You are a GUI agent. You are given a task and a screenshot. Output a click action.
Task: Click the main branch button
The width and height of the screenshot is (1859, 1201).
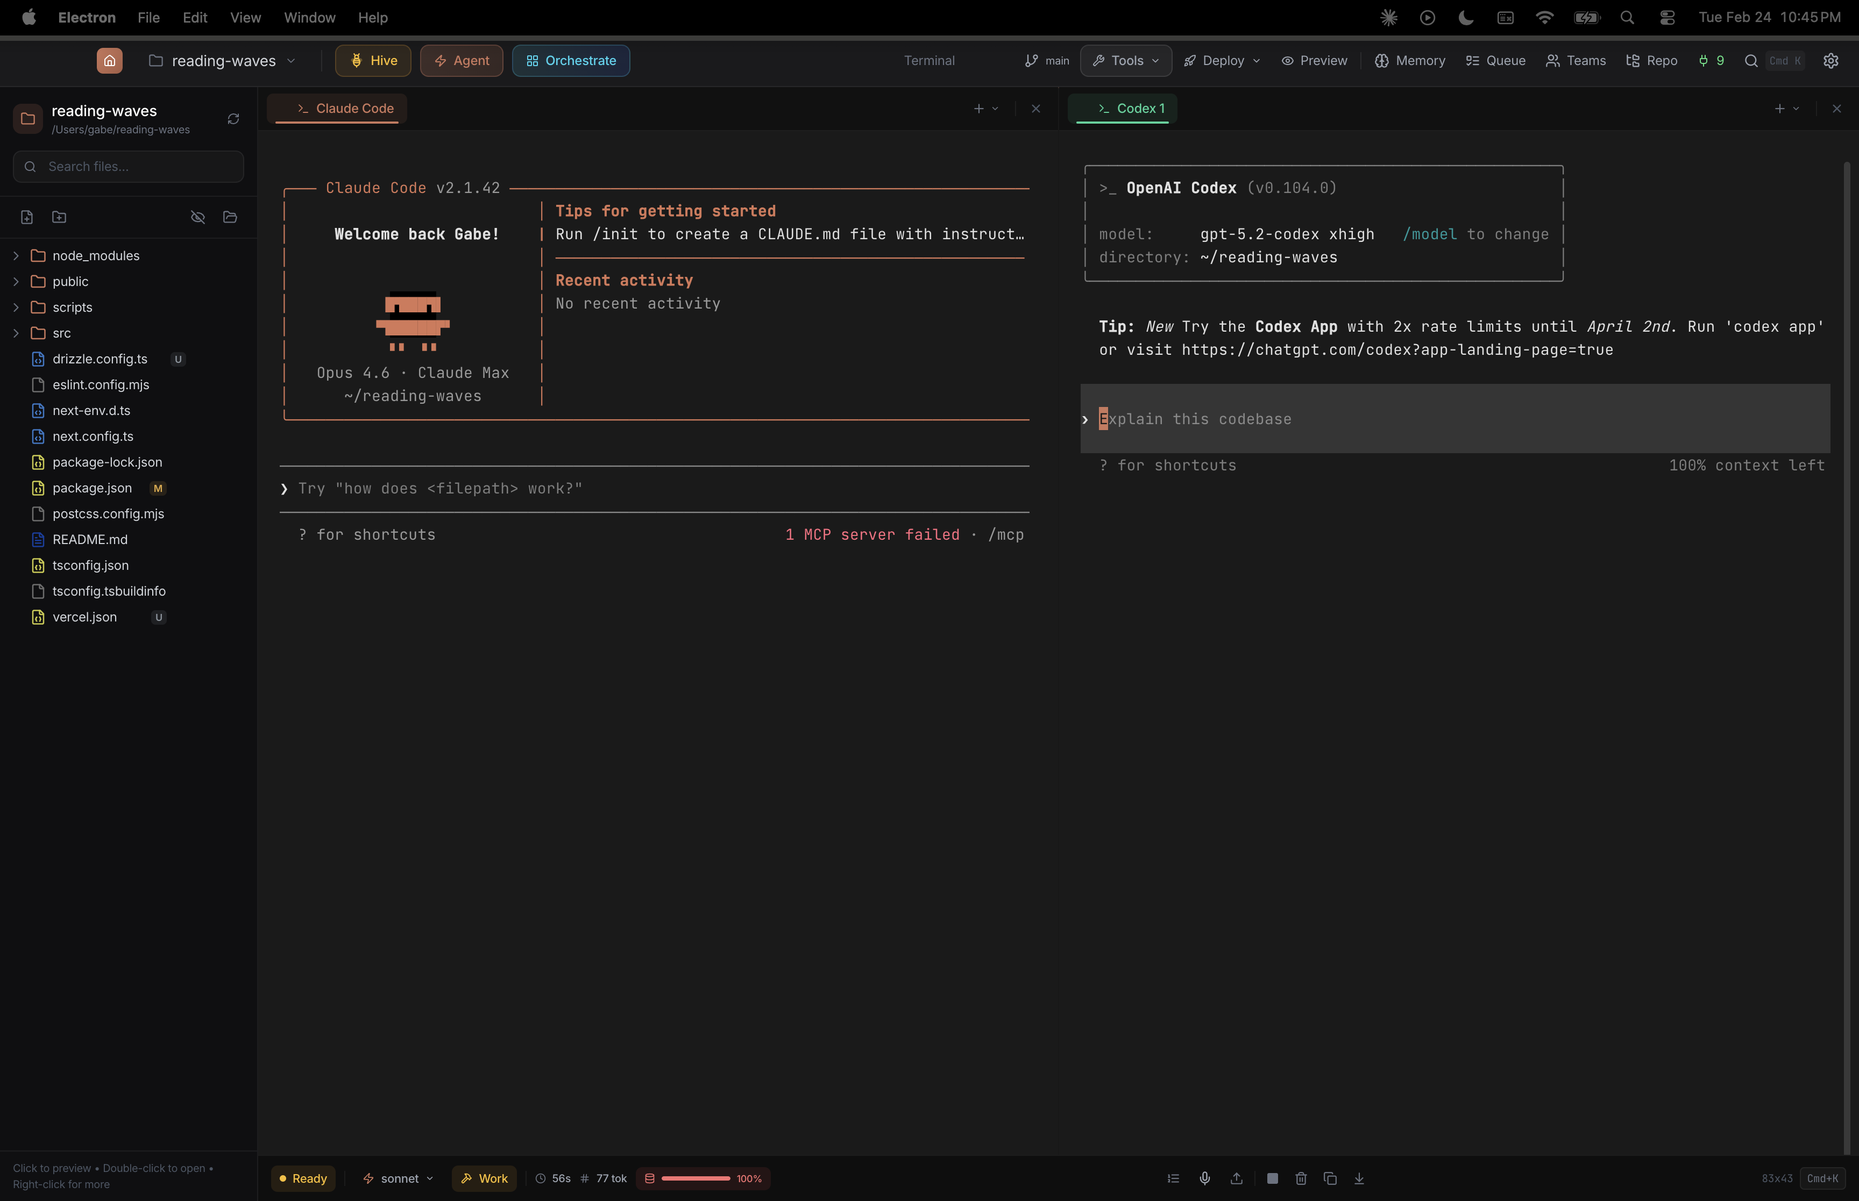point(1046,61)
